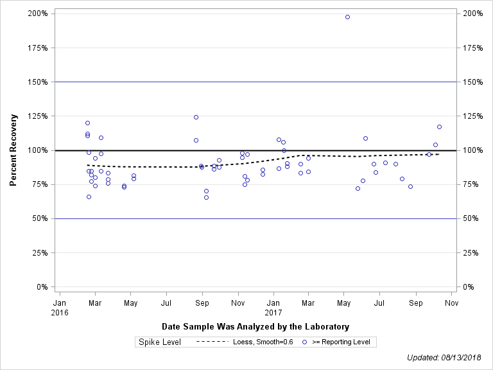493x370 pixels.
Task: Click 'Date Sample Was Analyzed by the Laboratory' title
Action: pyautogui.click(x=255, y=326)
